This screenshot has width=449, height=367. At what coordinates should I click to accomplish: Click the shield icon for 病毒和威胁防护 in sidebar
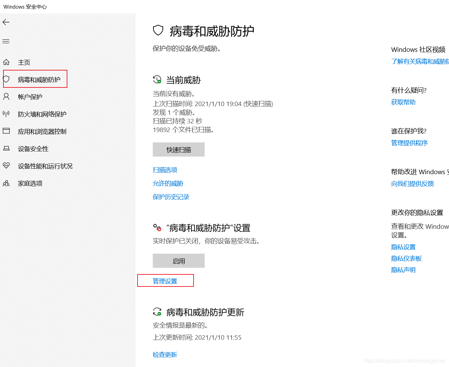(x=6, y=79)
